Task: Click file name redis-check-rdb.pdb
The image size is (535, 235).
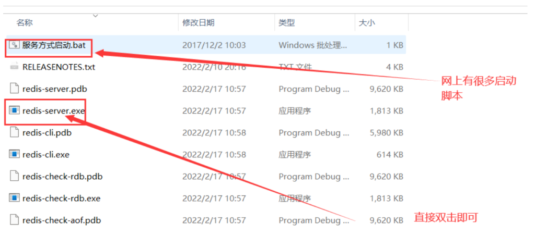Action: click(x=63, y=177)
